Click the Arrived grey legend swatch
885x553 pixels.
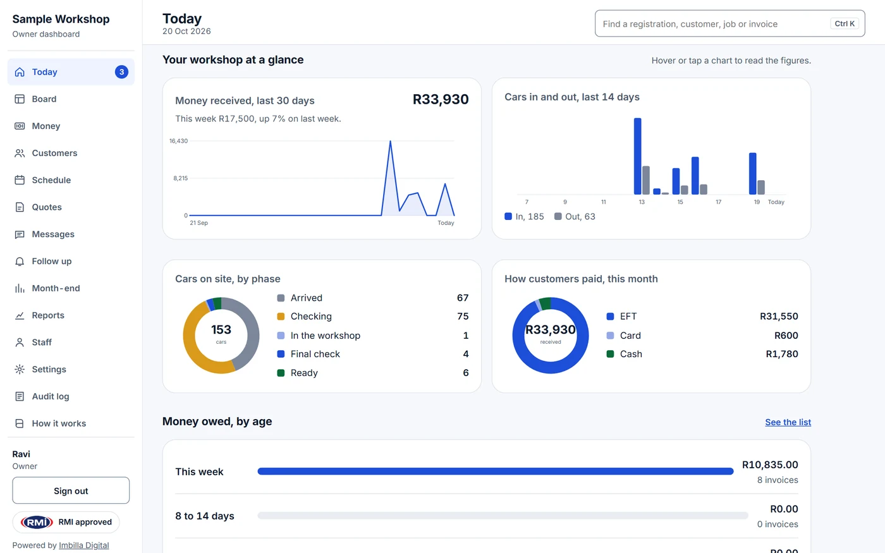(x=281, y=298)
